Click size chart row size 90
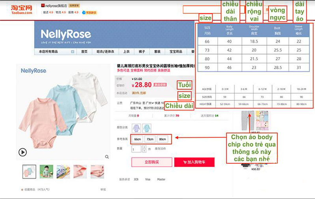Screen dimensions: 315x199 click(x=253, y=67)
